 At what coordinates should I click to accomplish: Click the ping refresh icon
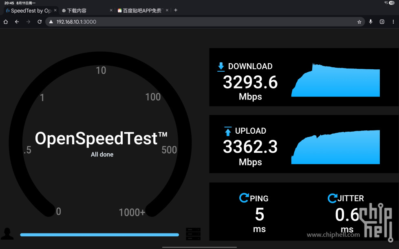[x=244, y=198]
